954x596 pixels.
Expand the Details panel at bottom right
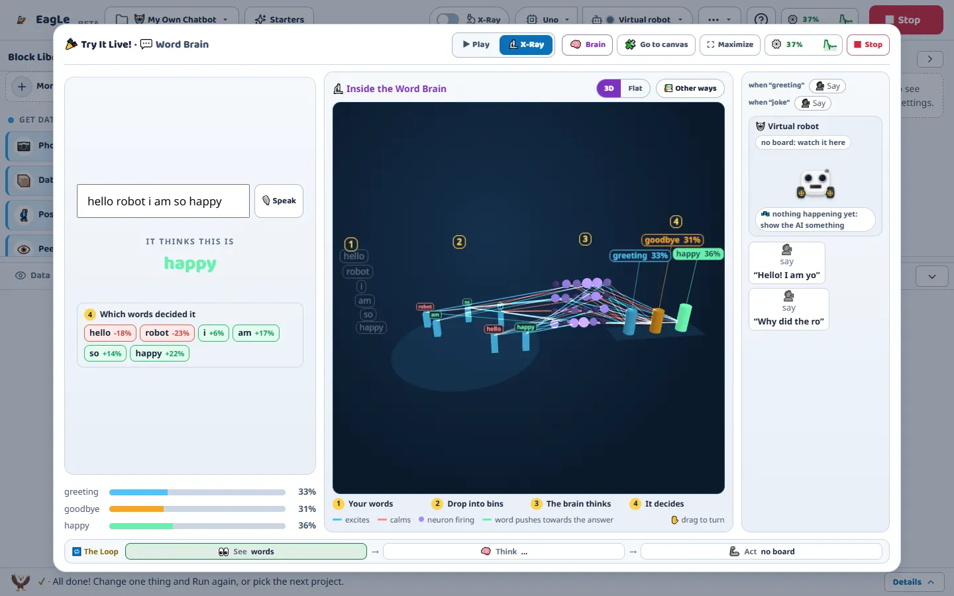[914, 582]
